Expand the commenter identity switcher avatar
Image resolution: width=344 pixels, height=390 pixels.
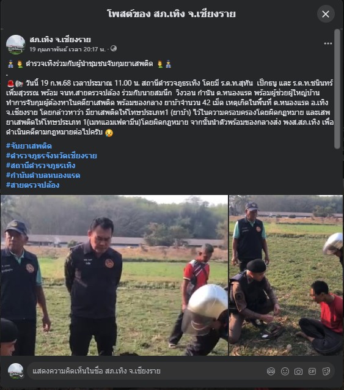pos(16,371)
